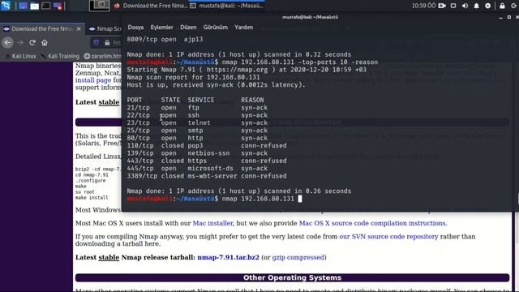Viewport: 519px width, 292px height.
Task: Reload the Firefox page
Action: pos(32,43)
